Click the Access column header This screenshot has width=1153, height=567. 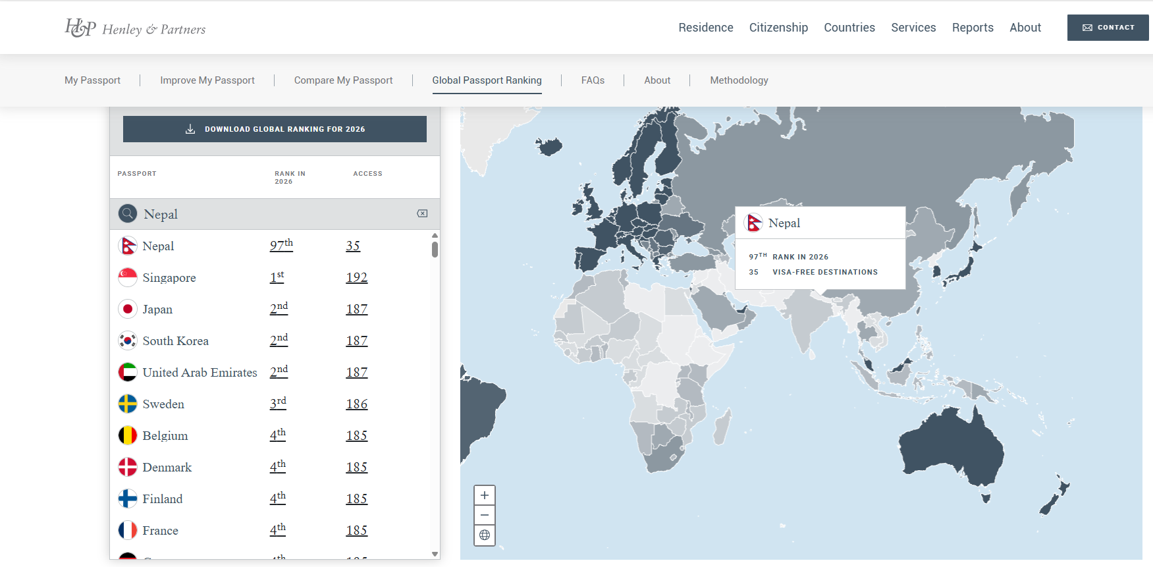[x=367, y=174]
